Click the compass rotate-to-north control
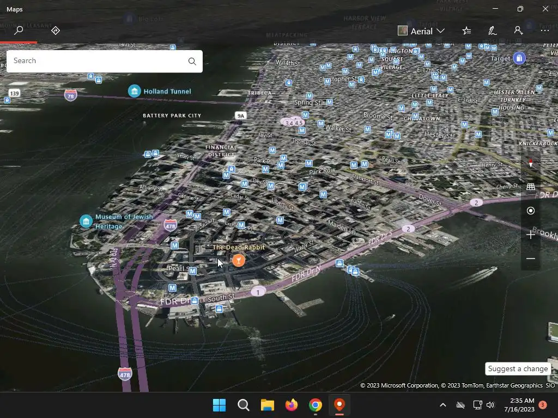The image size is (558, 418). click(531, 163)
